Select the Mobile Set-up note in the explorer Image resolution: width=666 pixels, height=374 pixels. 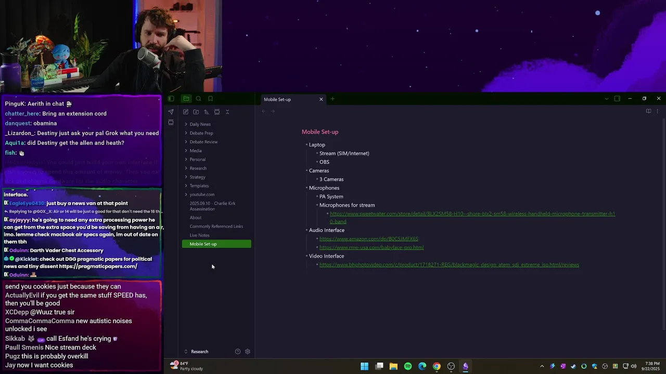tap(216, 244)
